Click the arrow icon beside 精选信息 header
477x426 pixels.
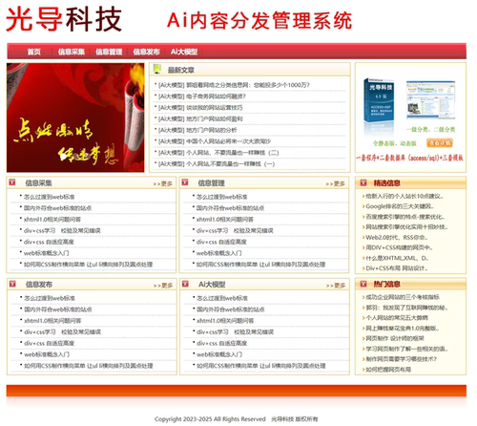(x=363, y=183)
